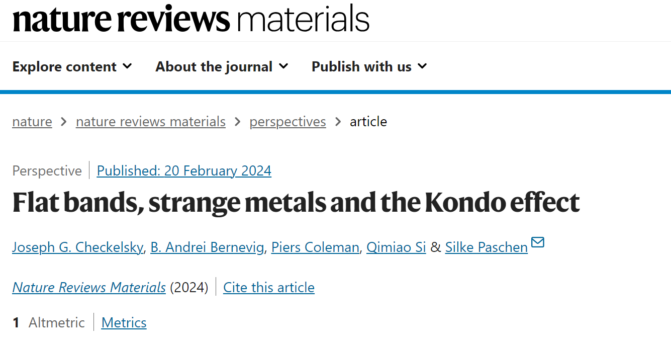
Task: Click Cite this article
Action: [269, 287]
